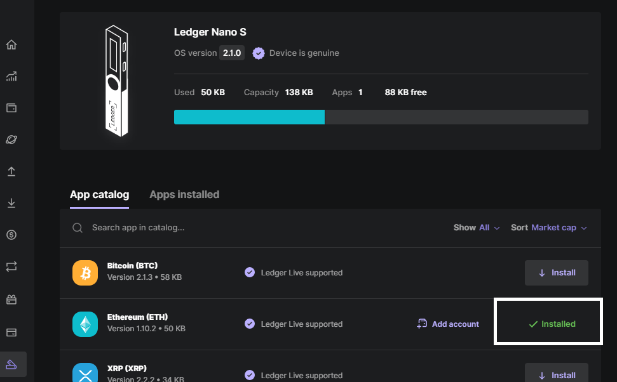Expand the Sort Market cap dropdown

coord(549,228)
